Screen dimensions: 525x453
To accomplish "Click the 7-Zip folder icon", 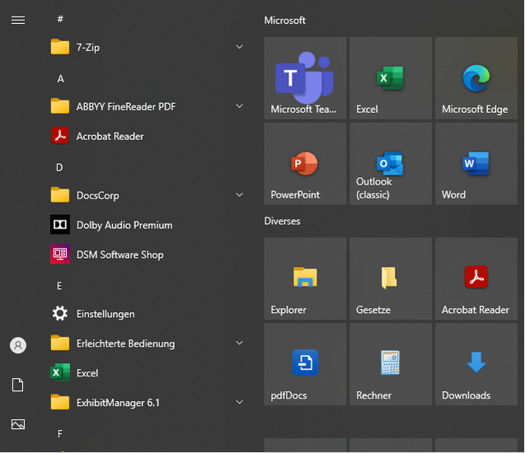I will coord(60,46).
